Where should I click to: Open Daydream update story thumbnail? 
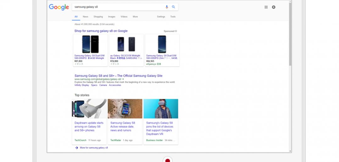(89, 109)
